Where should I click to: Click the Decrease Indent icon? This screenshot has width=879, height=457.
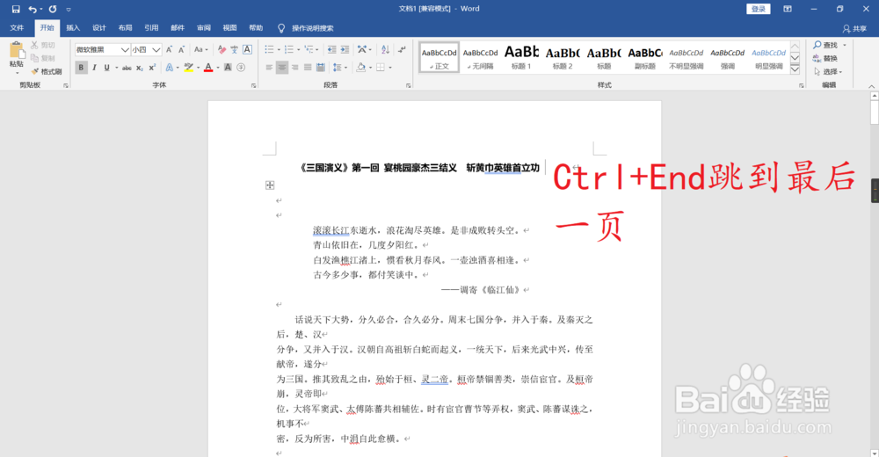[332, 50]
